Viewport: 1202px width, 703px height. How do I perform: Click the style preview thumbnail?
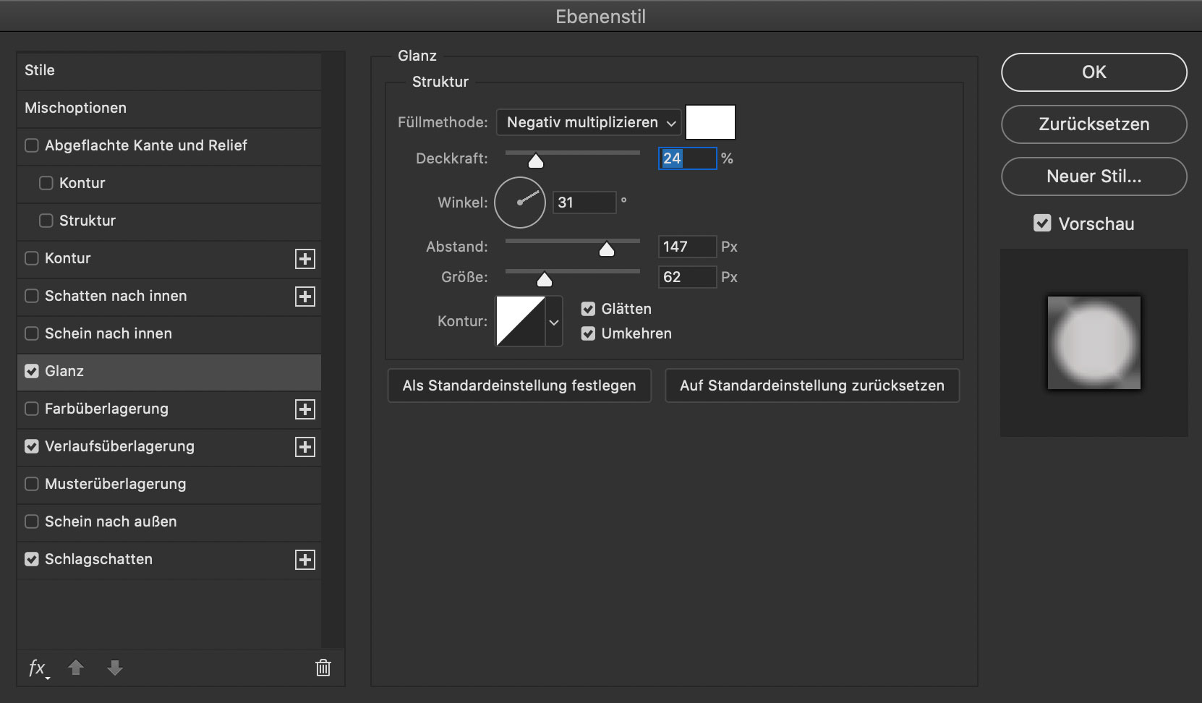(1094, 343)
